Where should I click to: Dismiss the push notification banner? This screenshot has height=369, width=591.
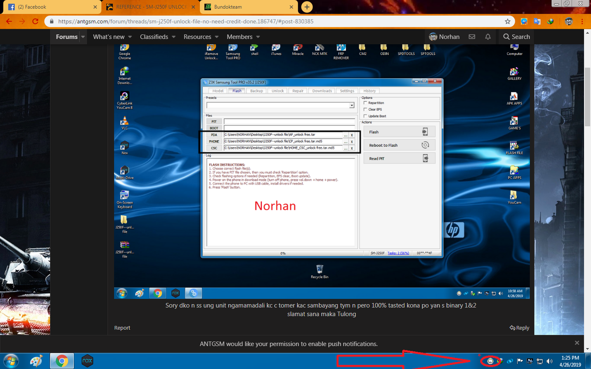[x=577, y=343]
